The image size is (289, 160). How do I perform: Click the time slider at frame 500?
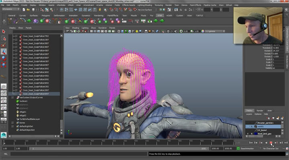click(x=114, y=142)
